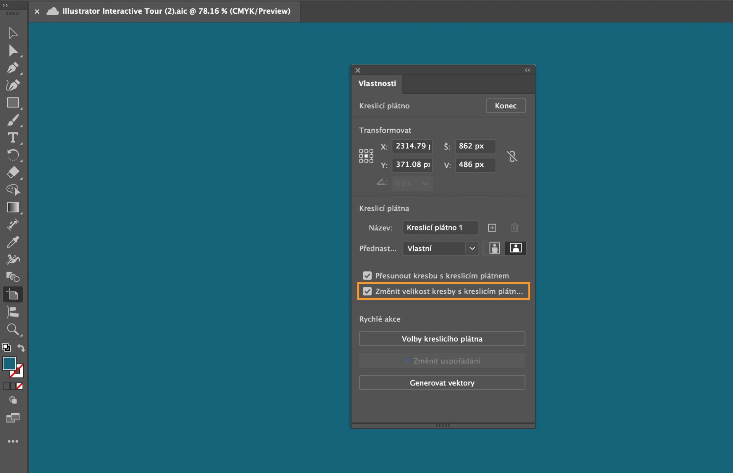Select the Pen tool
Viewport: 733px width, 473px height.
click(x=13, y=68)
